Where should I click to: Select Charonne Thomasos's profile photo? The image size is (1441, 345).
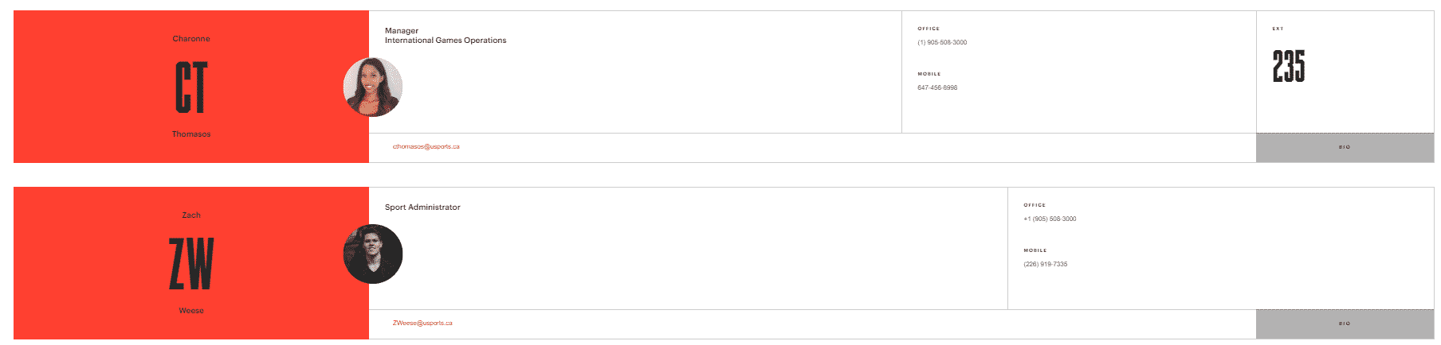(373, 87)
